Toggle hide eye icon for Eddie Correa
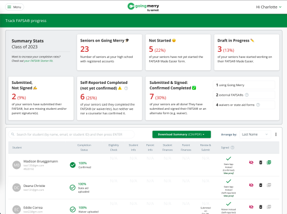Screen dimensions: 287x214 click(x=251, y=207)
